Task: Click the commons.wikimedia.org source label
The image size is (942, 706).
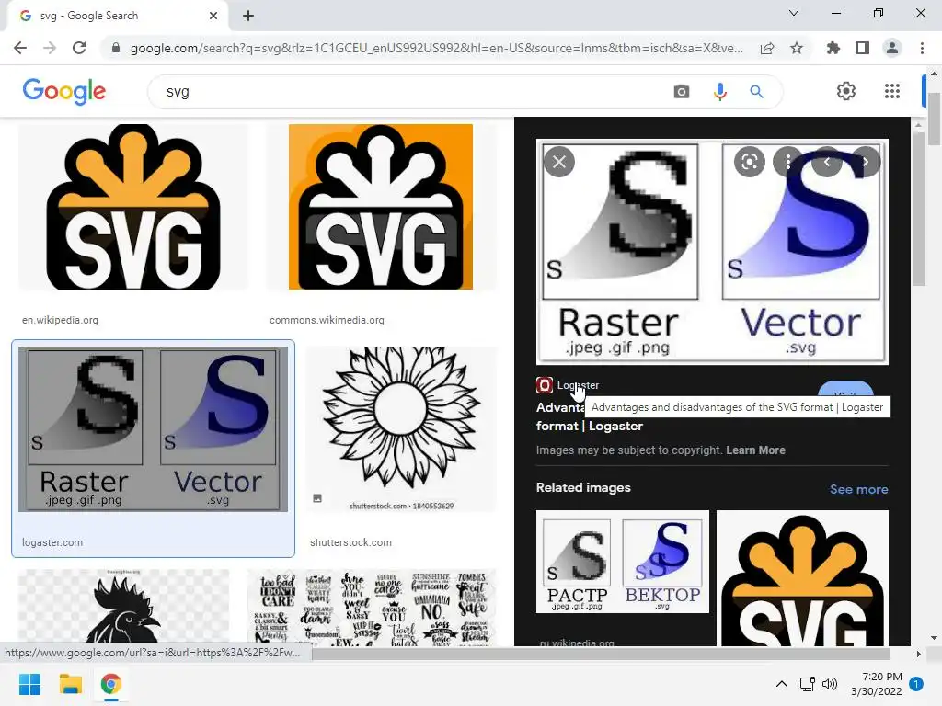Action: point(327,320)
